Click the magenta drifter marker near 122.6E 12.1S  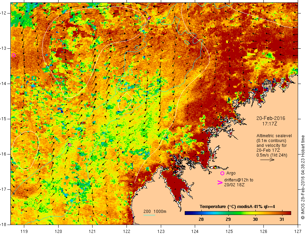tap(149, 18)
